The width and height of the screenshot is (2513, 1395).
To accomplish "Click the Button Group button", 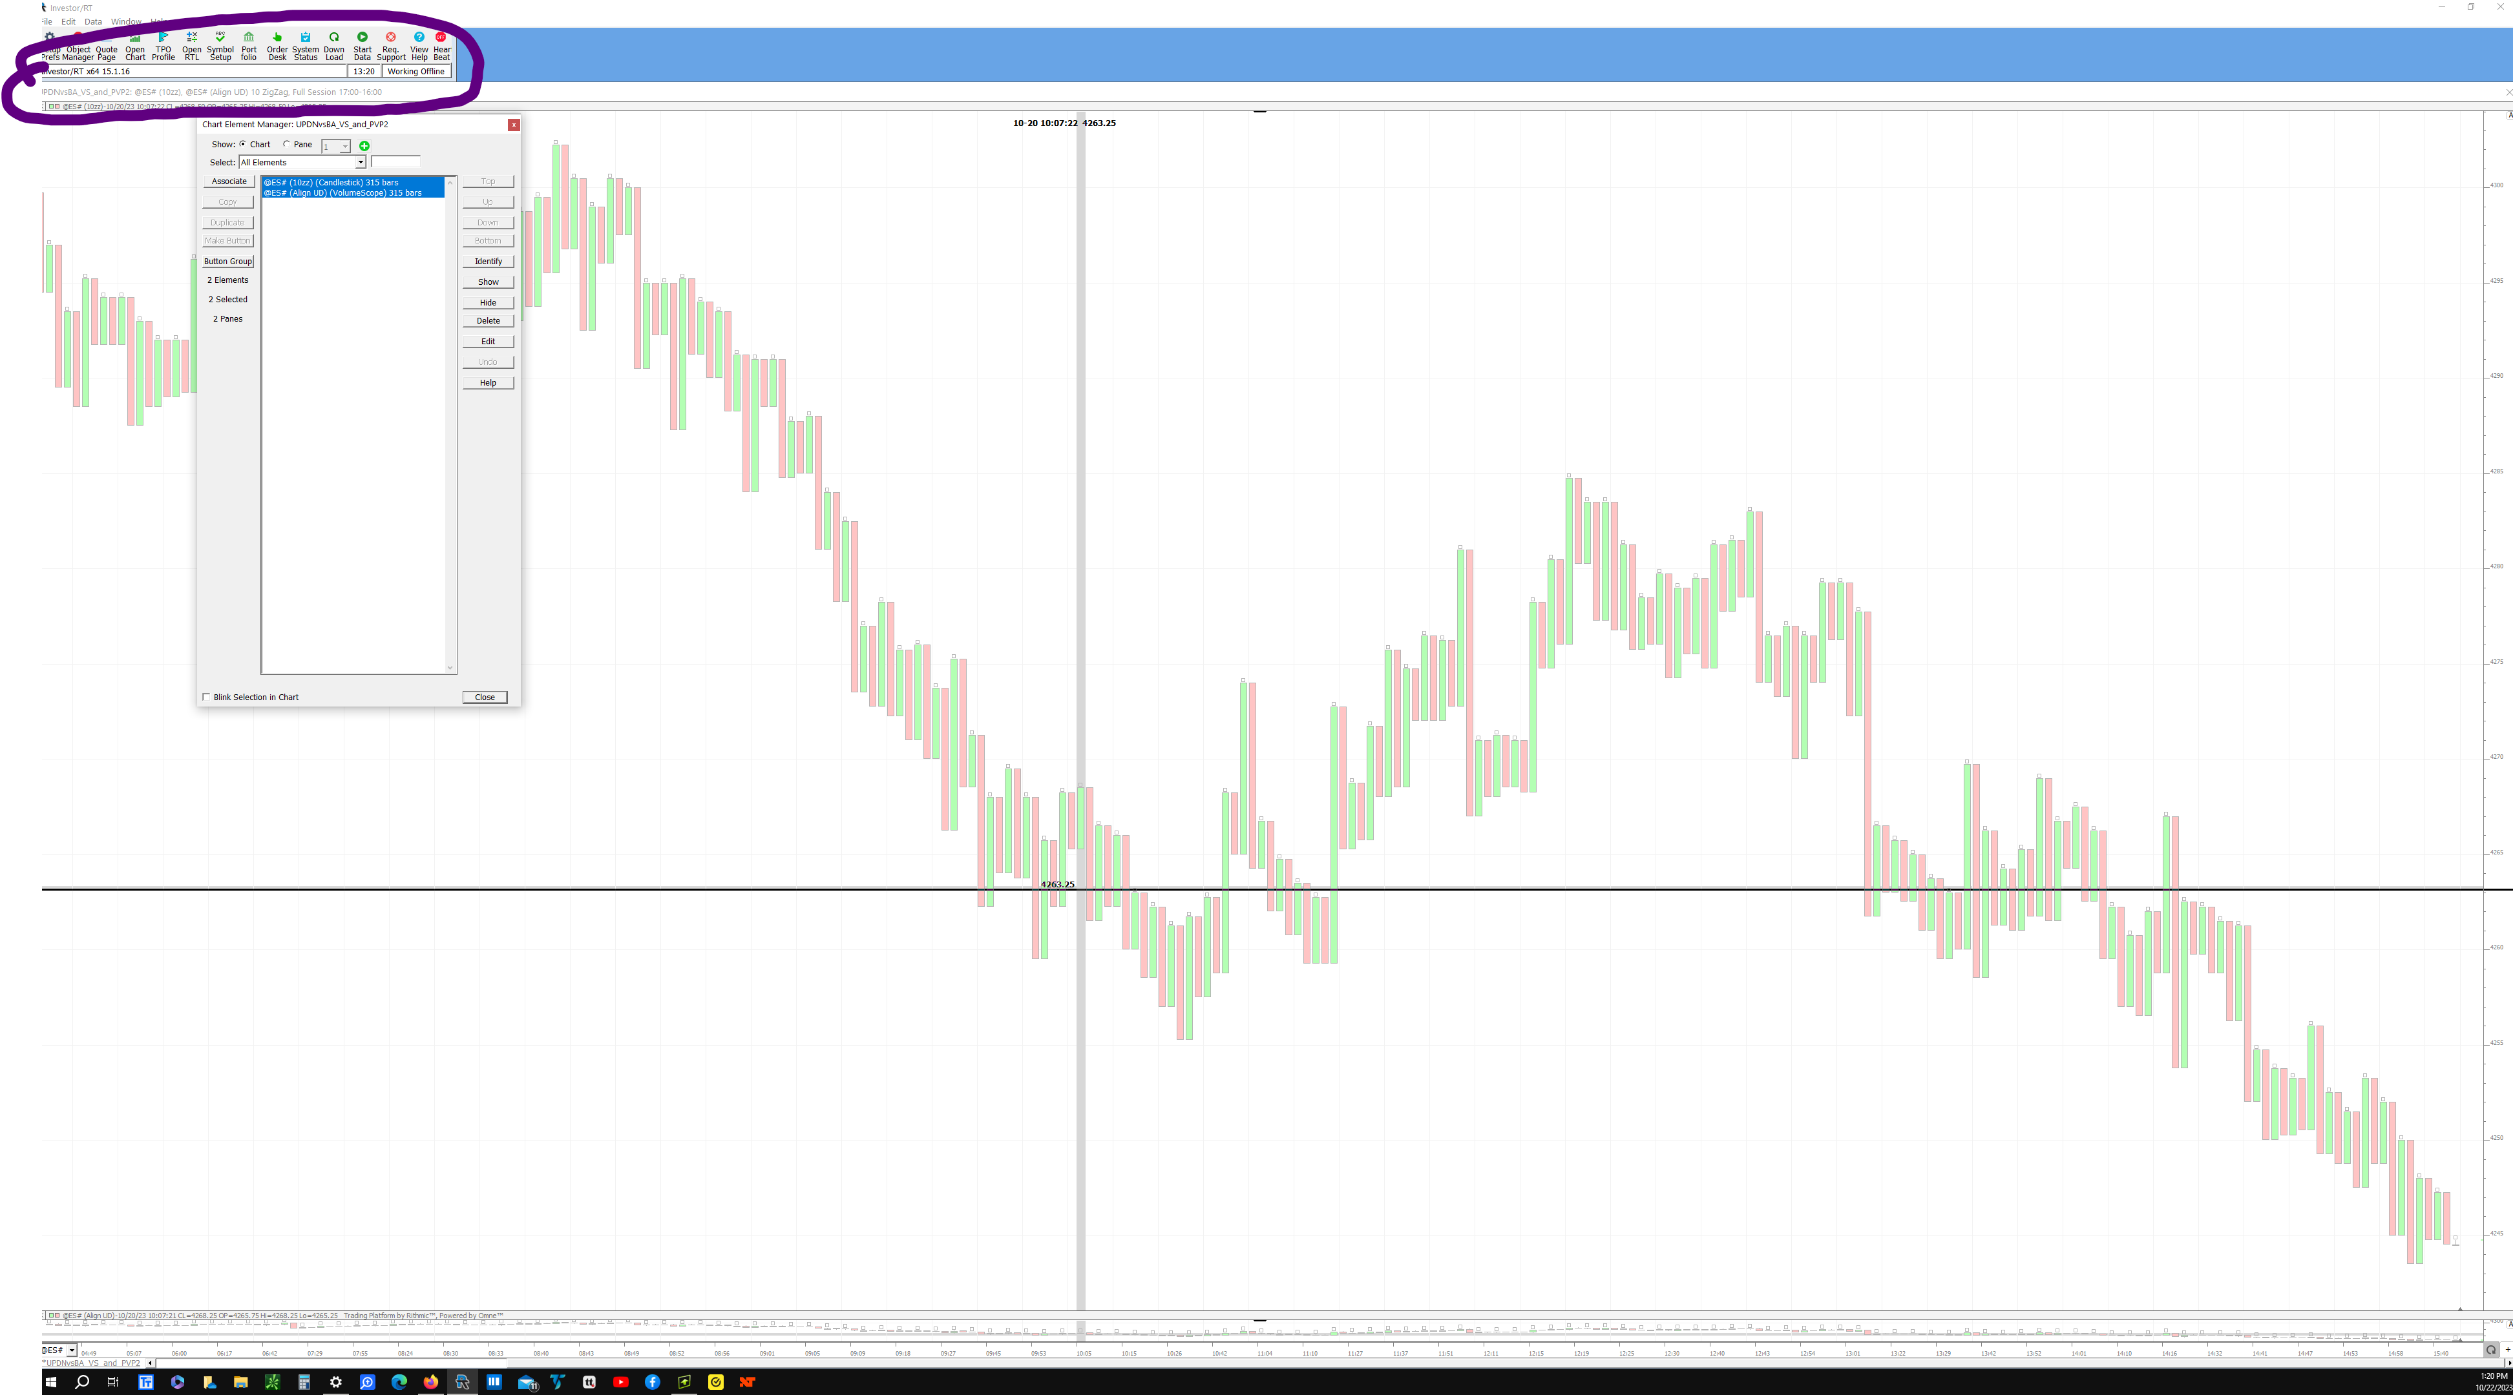I will point(228,262).
